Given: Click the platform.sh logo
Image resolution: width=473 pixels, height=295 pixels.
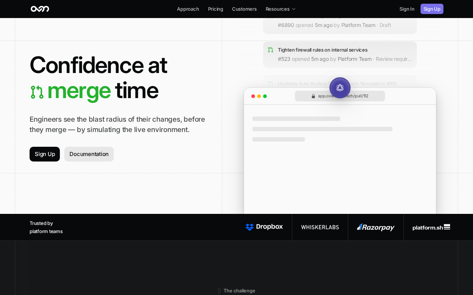Looking at the screenshot, I should click(x=431, y=227).
